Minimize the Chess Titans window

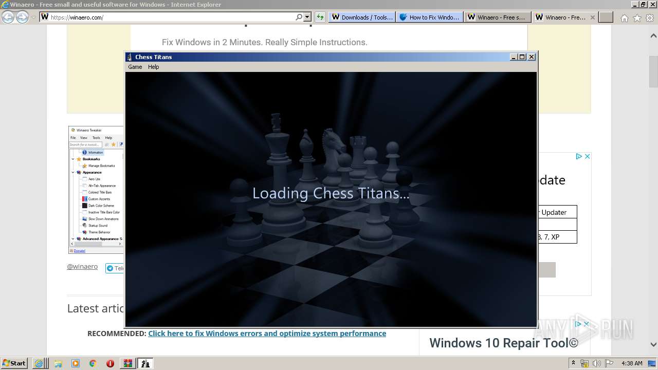pos(514,57)
